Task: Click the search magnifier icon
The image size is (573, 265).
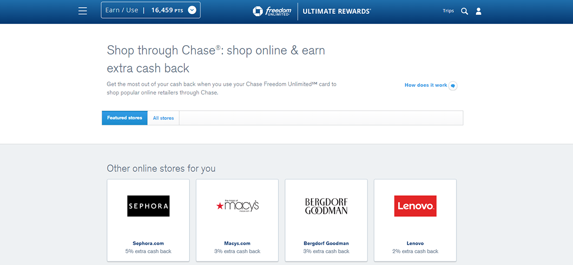Action: (465, 11)
